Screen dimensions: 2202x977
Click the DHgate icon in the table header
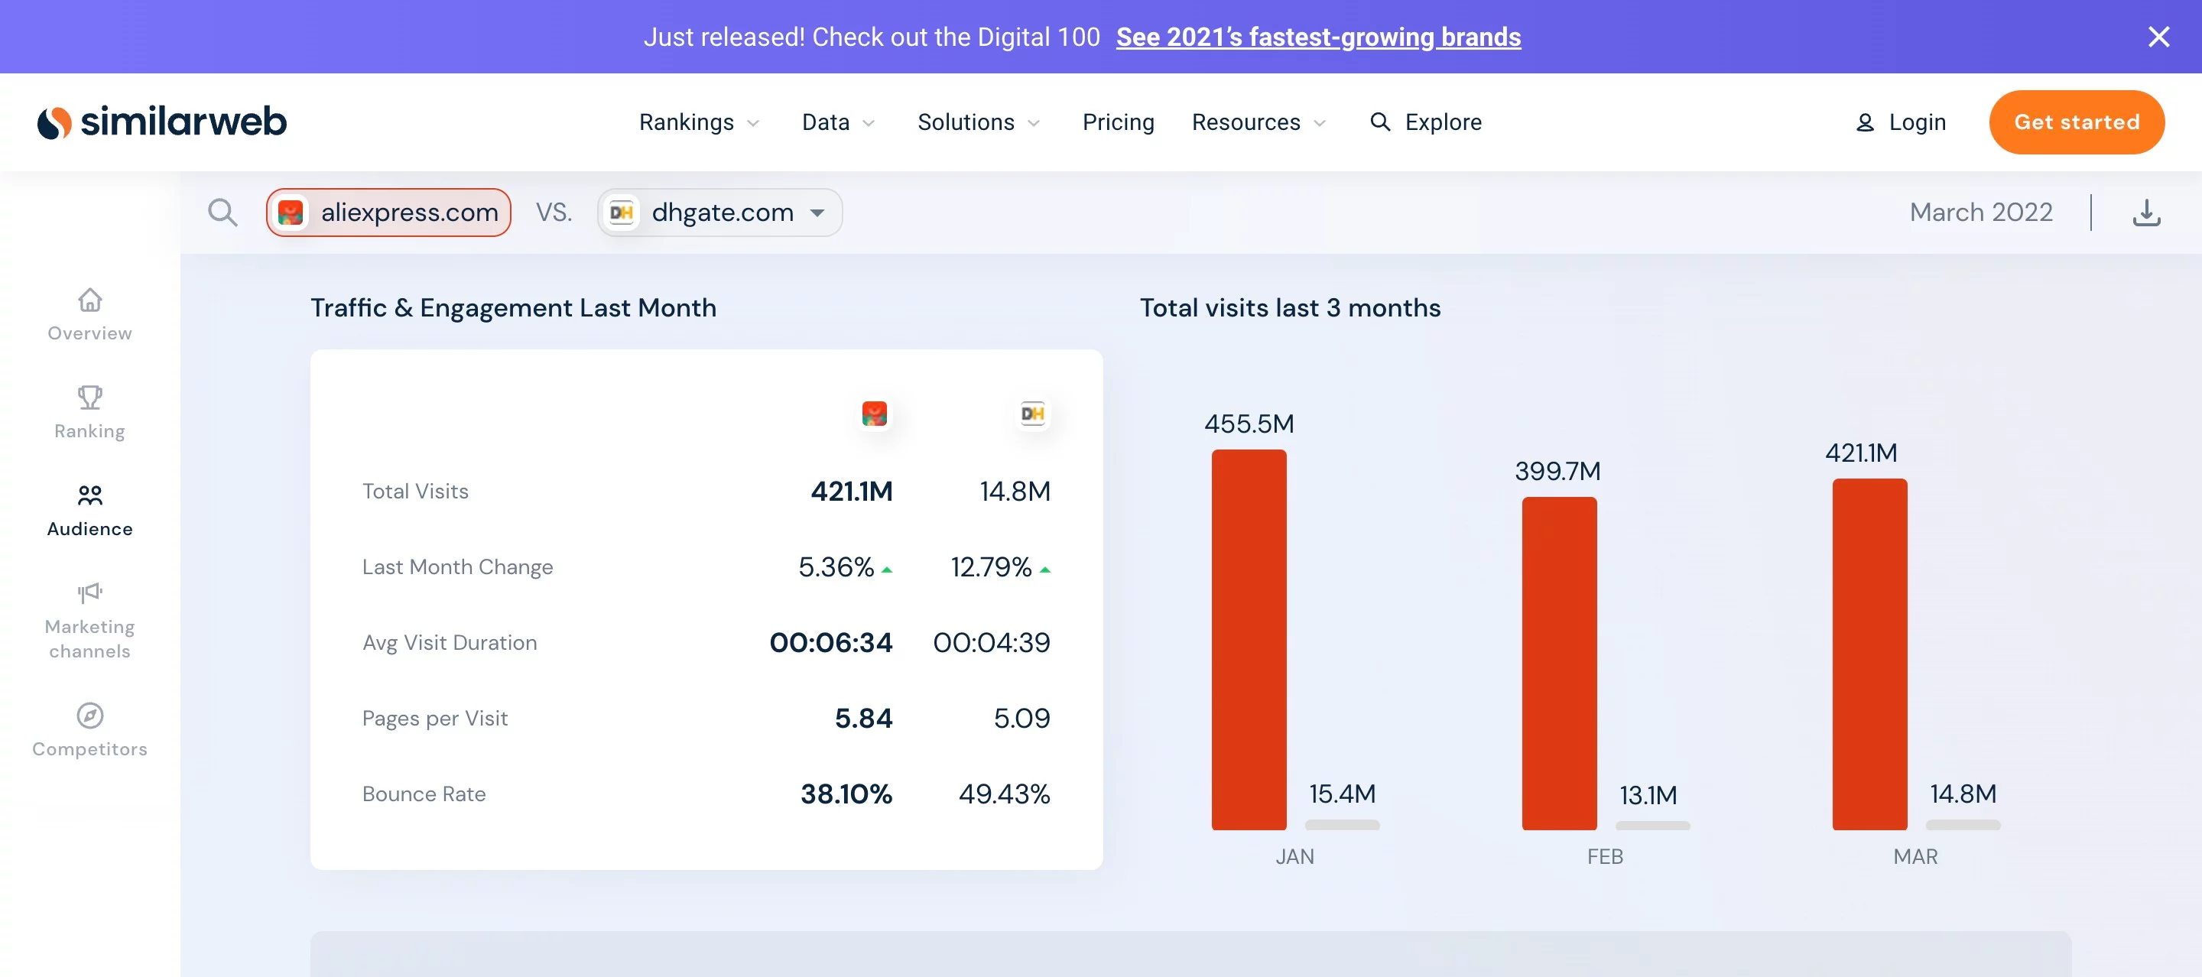point(1033,414)
